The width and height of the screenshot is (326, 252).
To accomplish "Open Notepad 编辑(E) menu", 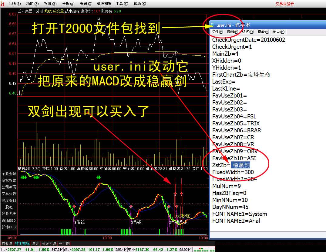I will point(232,32).
